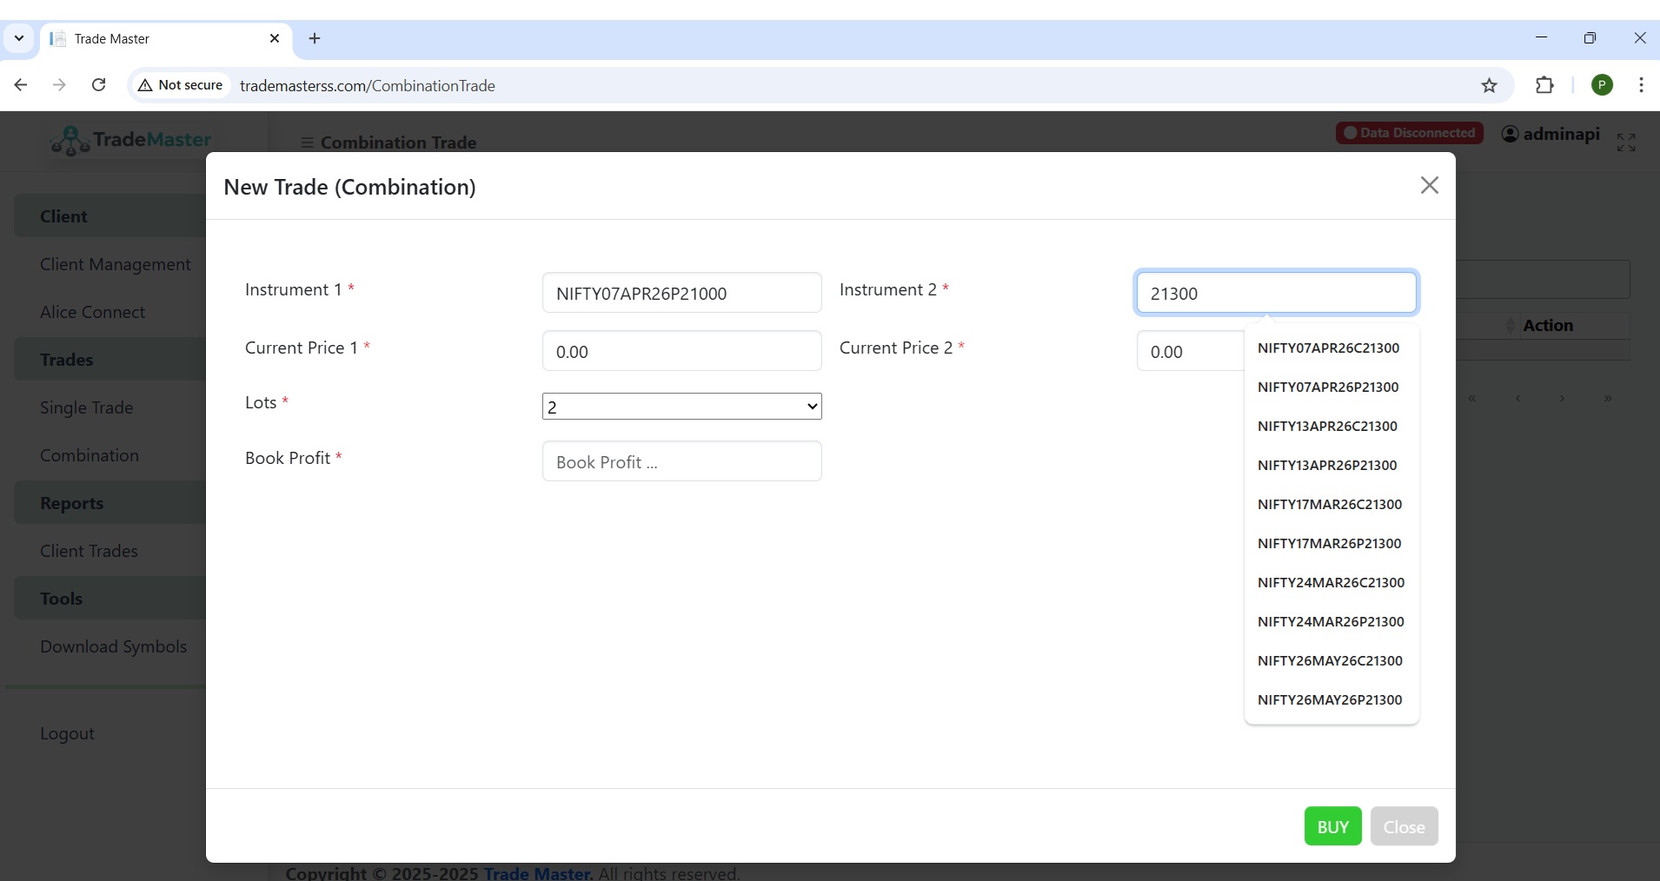Click the adminapi user avatar icon

(1511, 134)
